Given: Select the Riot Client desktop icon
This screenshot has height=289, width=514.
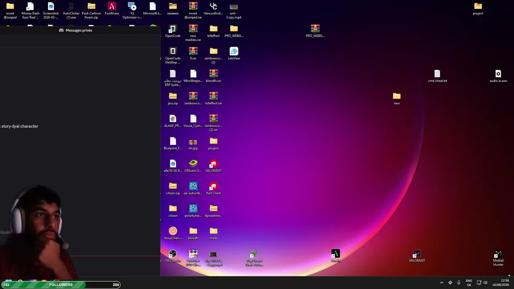Looking at the screenshot, I should [213, 189].
